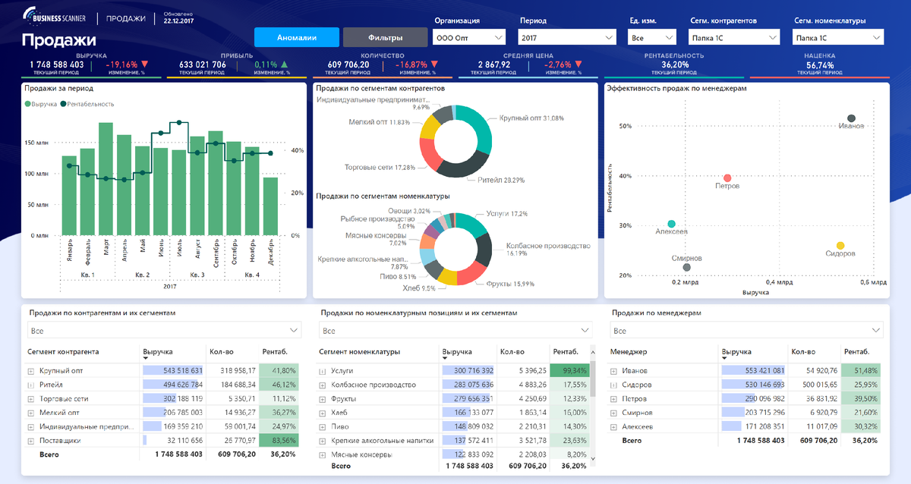Click the sort arrow under Выручка in the managers table

(726, 358)
